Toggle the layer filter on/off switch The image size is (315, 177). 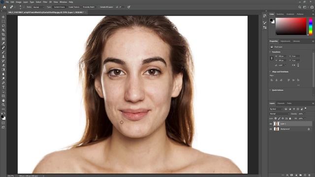click(x=306, y=108)
